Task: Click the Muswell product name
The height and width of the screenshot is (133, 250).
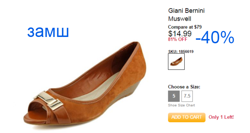Action: pyautogui.click(x=180, y=19)
